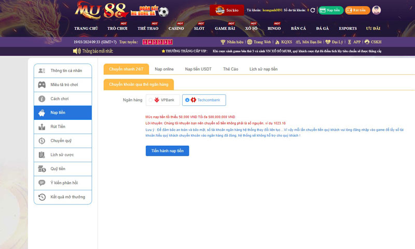Open Cách chơi info item
The height and width of the screenshot is (249, 415).
tap(63, 99)
